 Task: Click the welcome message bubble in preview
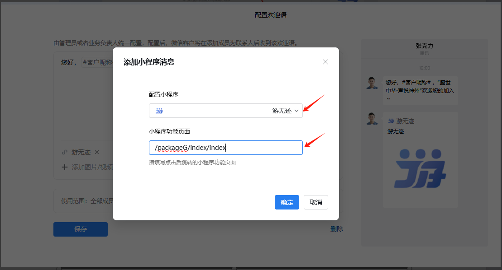[420, 90]
